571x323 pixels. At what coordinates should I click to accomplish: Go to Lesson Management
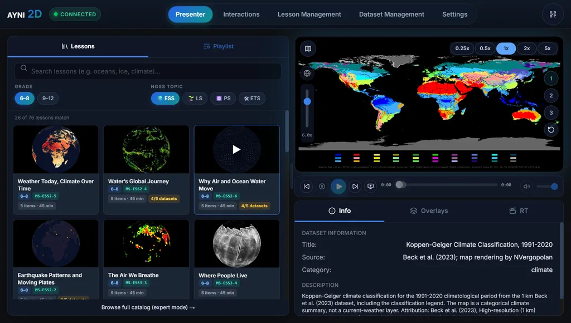coord(309,14)
